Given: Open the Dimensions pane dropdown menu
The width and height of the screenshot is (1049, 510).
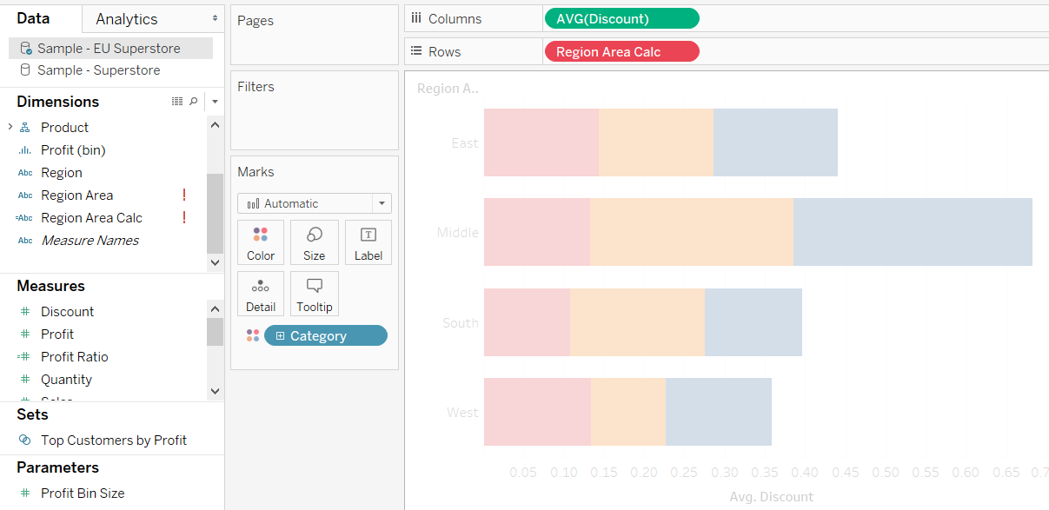Looking at the screenshot, I should [215, 102].
